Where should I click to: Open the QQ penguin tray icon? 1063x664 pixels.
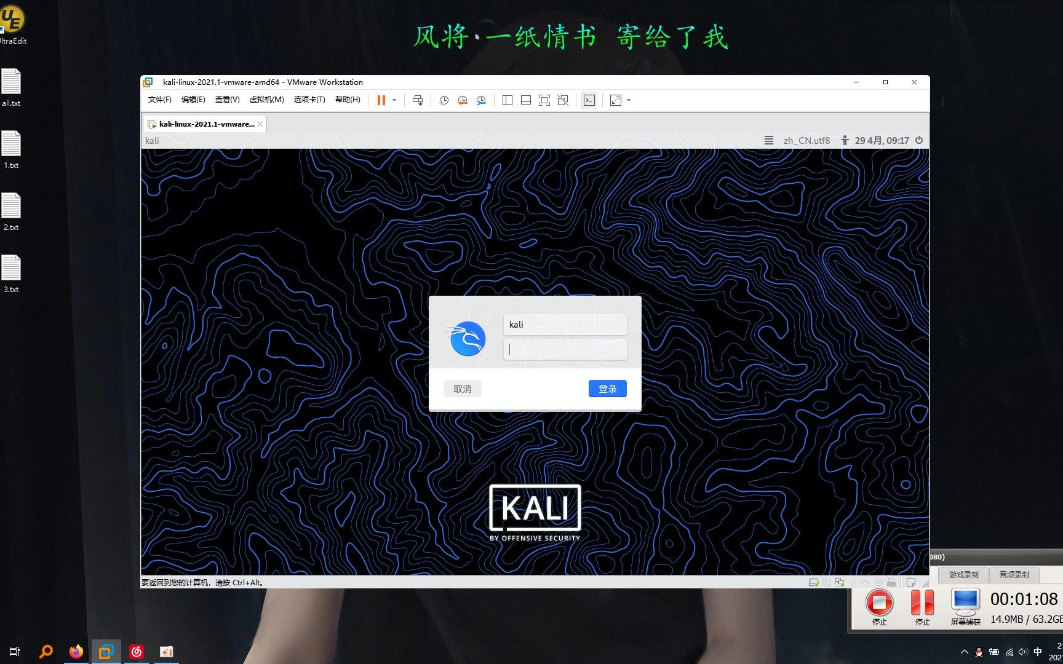click(979, 652)
